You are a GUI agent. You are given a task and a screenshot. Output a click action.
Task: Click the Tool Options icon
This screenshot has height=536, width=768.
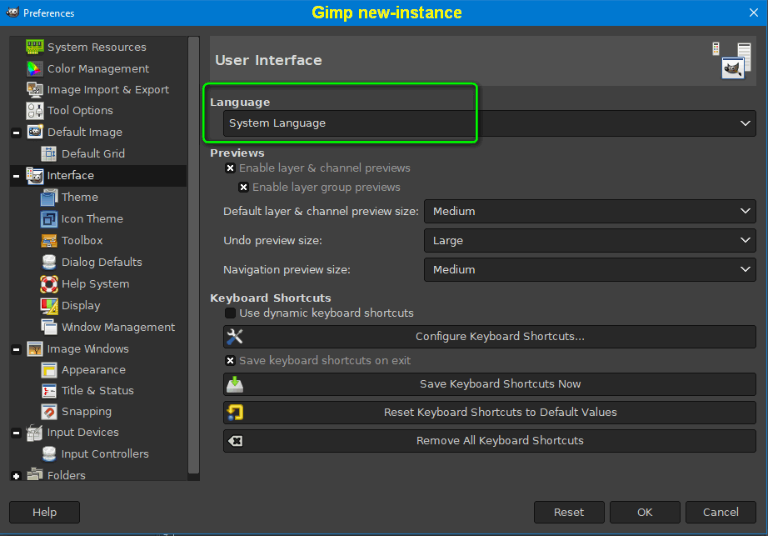click(x=35, y=111)
